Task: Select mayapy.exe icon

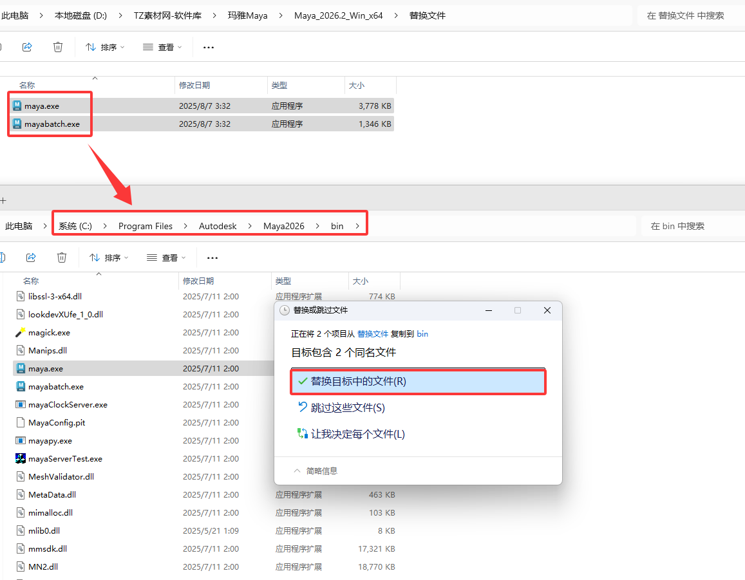Action: 21,441
